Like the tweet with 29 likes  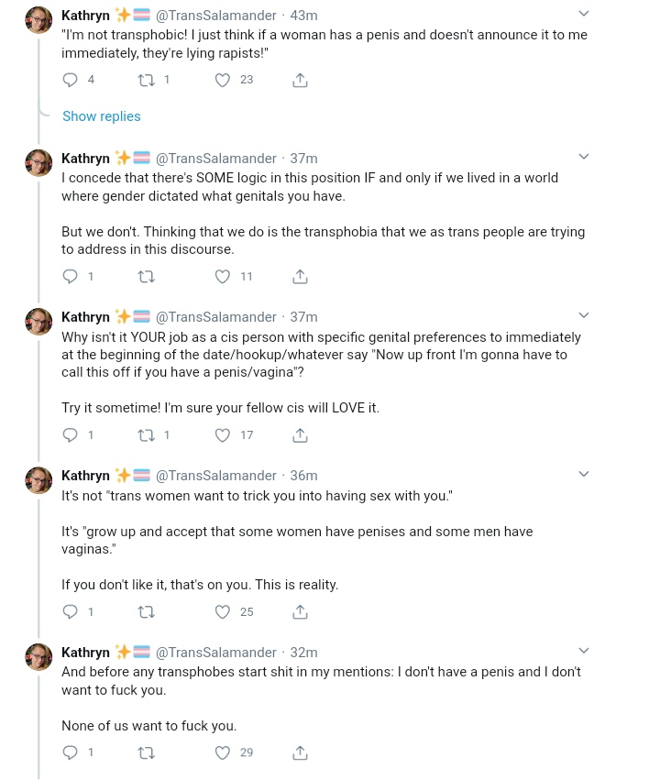[x=223, y=753]
